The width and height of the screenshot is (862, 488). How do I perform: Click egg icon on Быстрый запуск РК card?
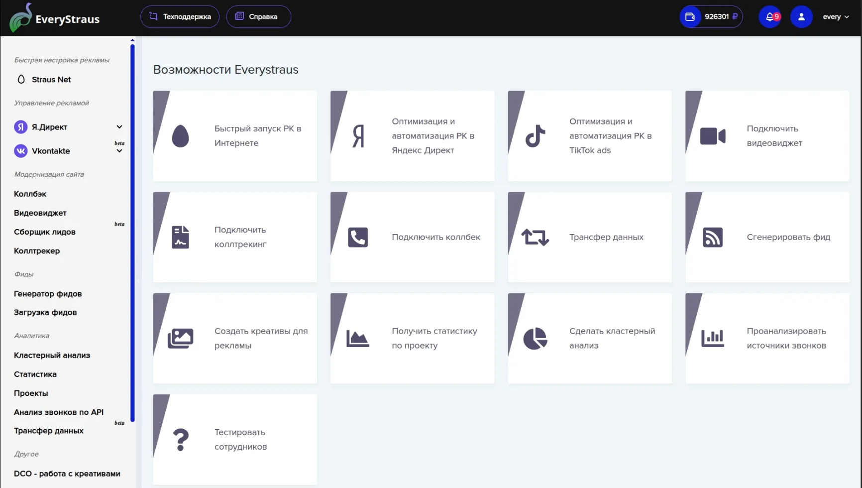pyautogui.click(x=180, y=136)
